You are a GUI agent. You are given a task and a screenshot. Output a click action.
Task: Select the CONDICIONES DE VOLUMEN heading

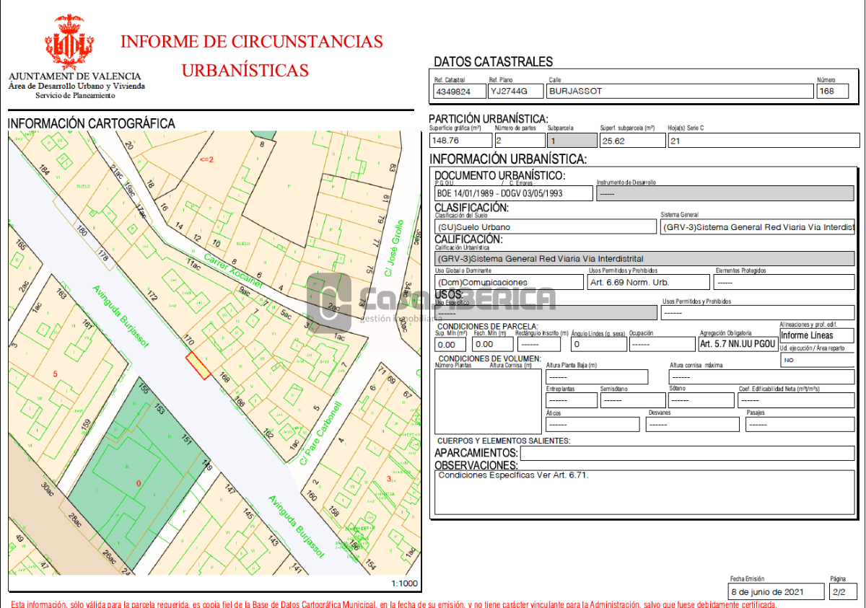[490, 359]
